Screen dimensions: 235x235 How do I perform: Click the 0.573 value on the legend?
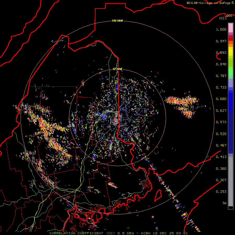click(x=221, y=122)
